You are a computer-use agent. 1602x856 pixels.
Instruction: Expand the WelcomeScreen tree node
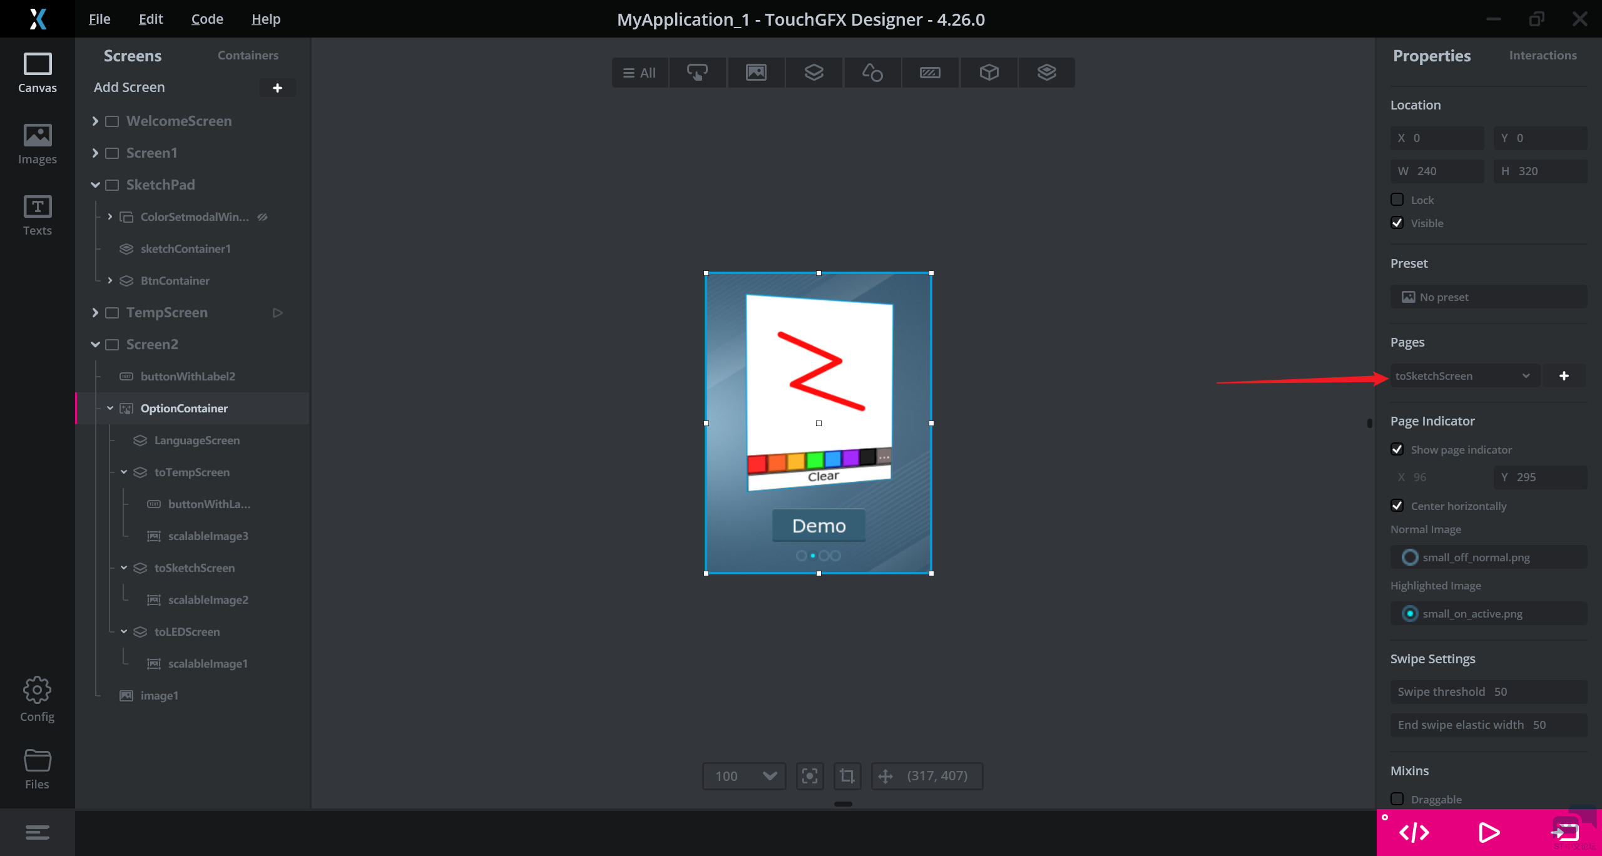[x=95, y=121]
